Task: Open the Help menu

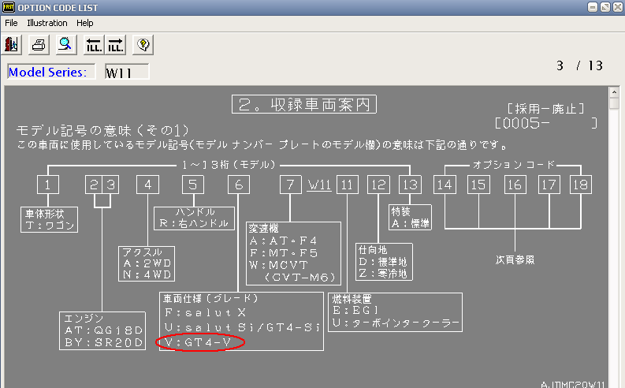Action: coord(84,23)
